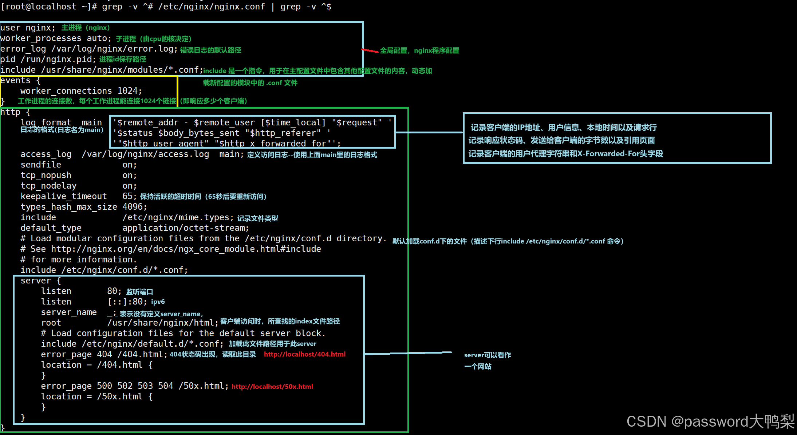
Task: Select the '载新配置的模块中的 .conf 文件' note
Action: (x=250, y=83)
